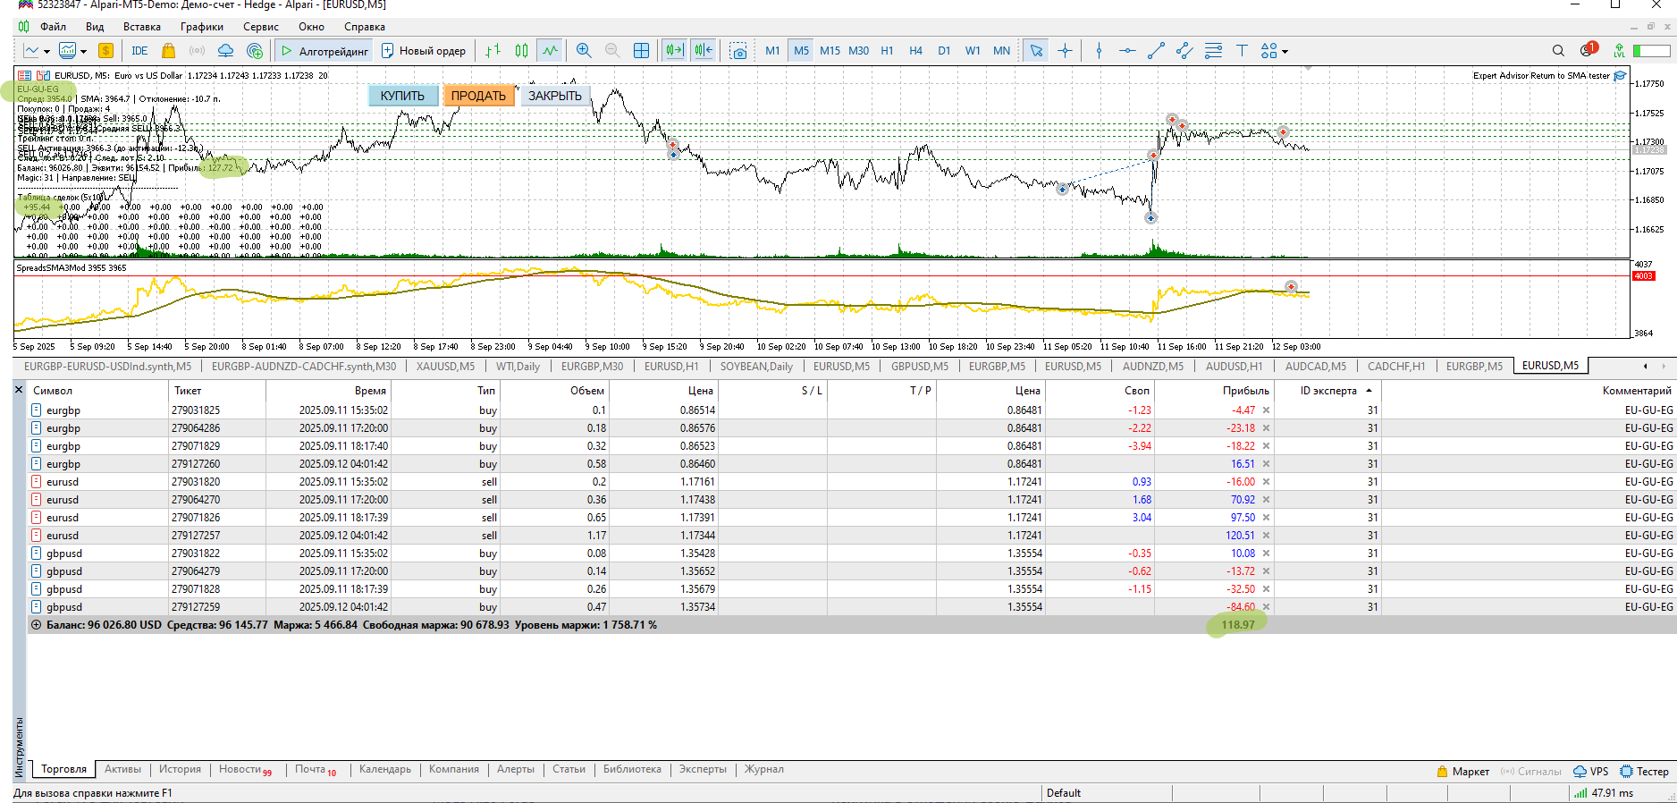
Task: Expand the balance summary row
Action: 36,625
